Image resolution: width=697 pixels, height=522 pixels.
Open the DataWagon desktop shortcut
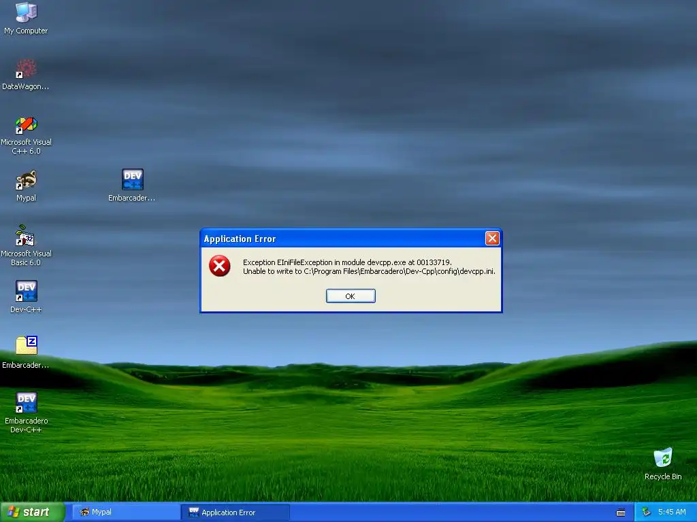point(26,73)
